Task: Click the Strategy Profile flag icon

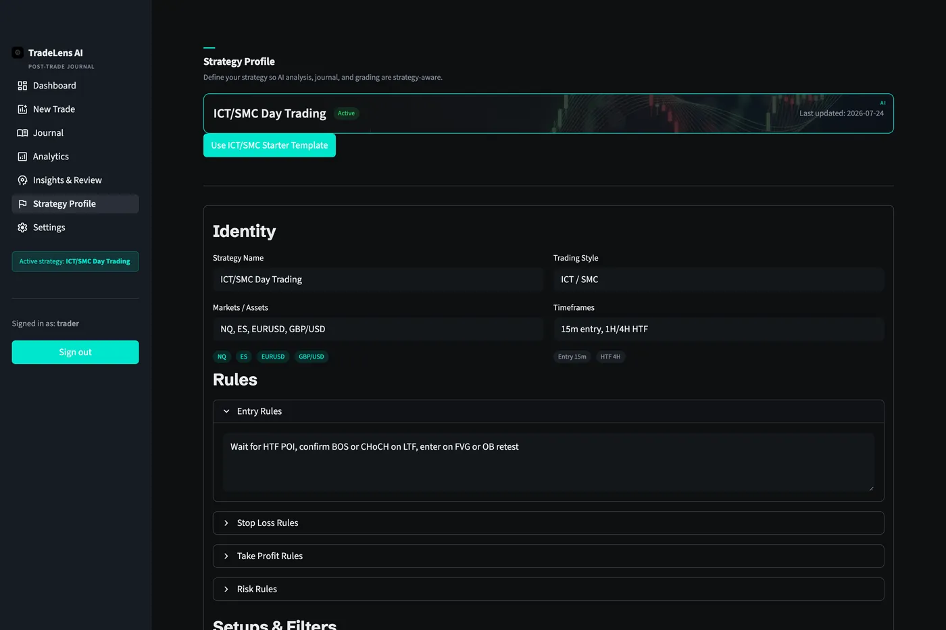Action: point(22,204)
